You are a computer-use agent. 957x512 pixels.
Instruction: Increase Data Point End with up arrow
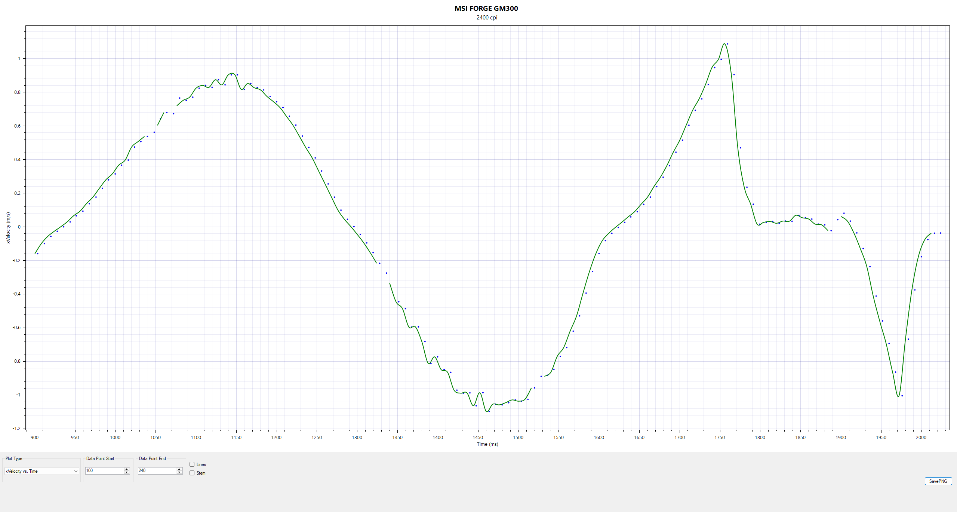click(x=179, y=469)
